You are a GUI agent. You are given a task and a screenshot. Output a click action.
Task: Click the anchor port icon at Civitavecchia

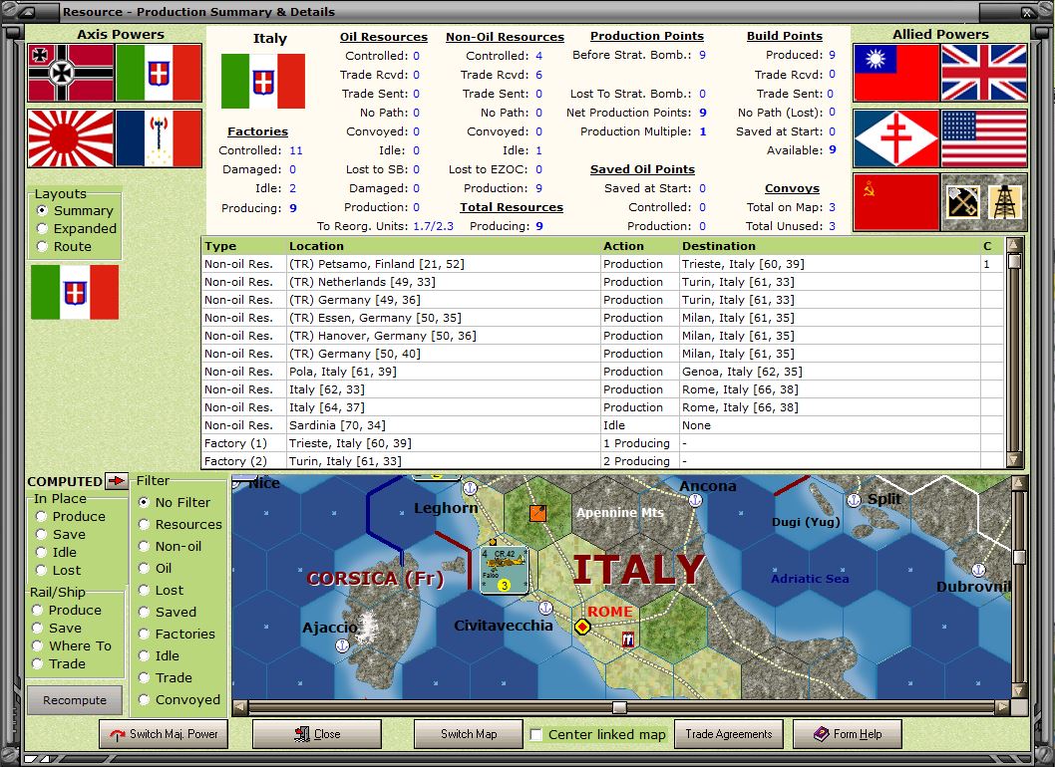(545, 609)
